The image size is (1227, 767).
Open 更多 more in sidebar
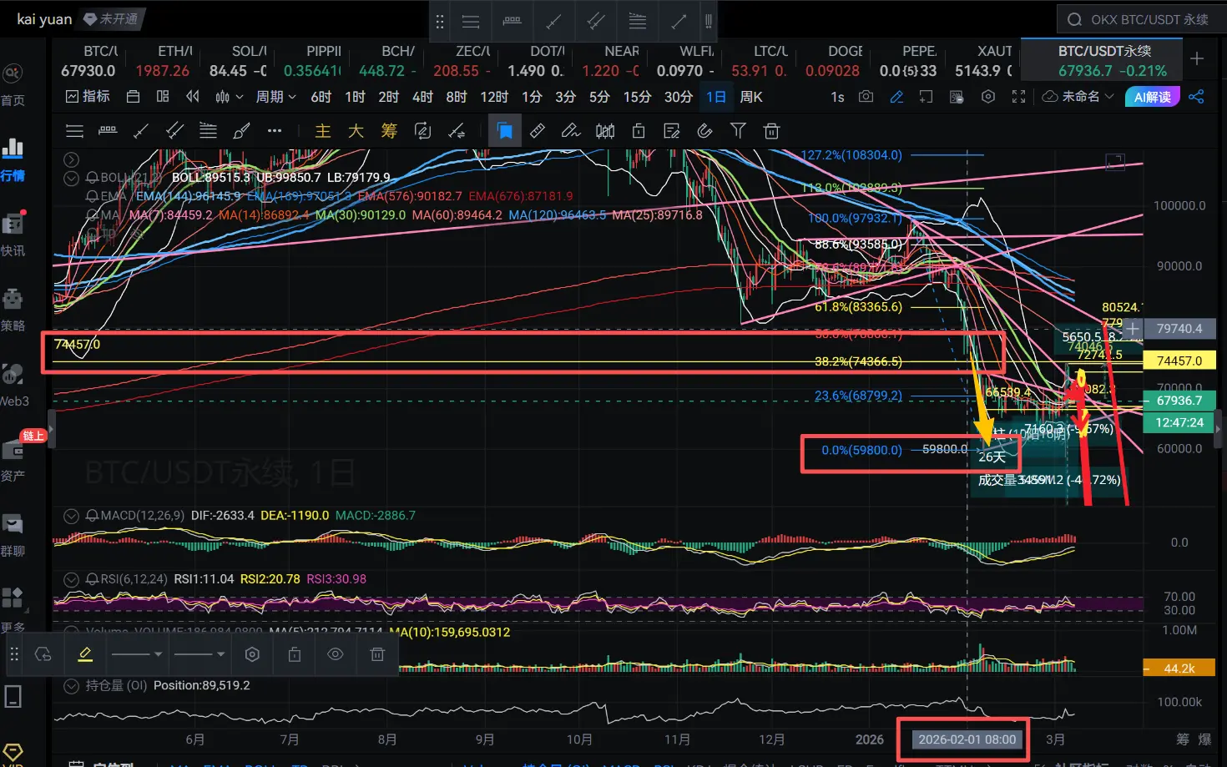(x=13, y=609)
